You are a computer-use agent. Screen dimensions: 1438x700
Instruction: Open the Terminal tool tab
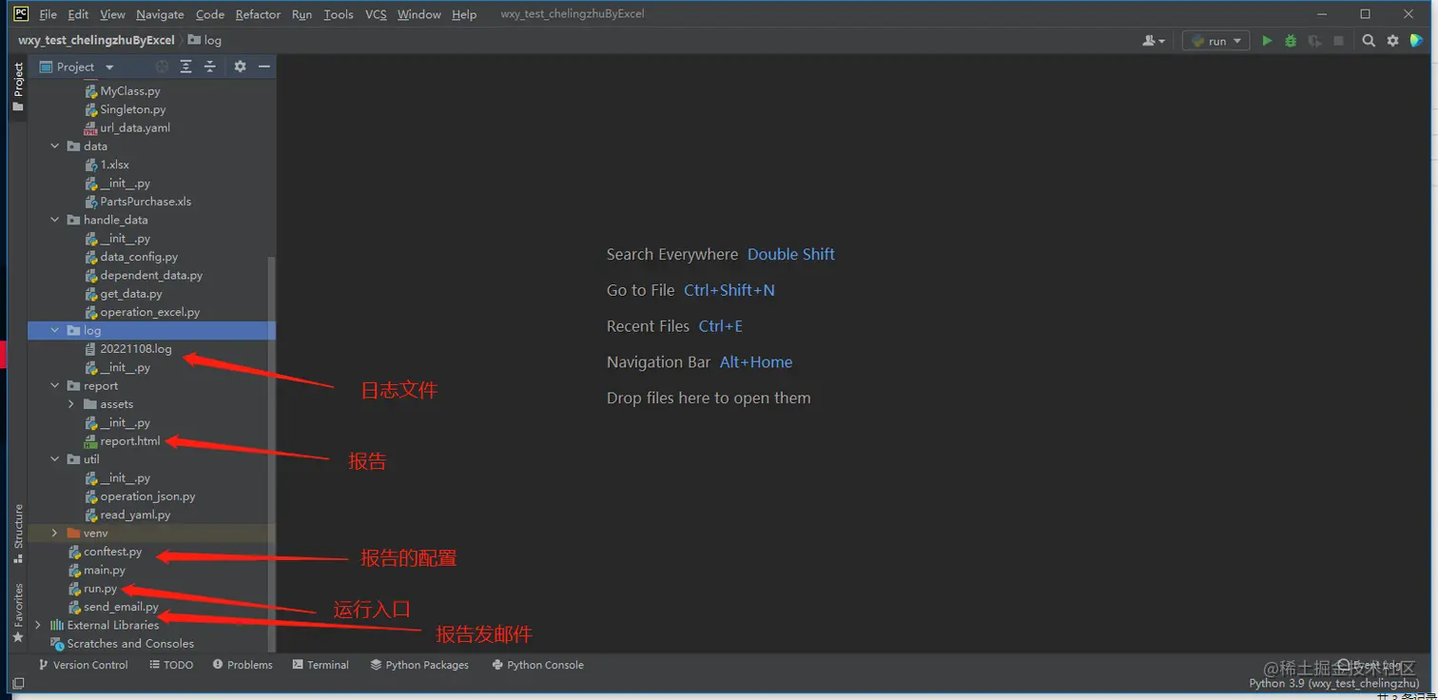point(321,665)
